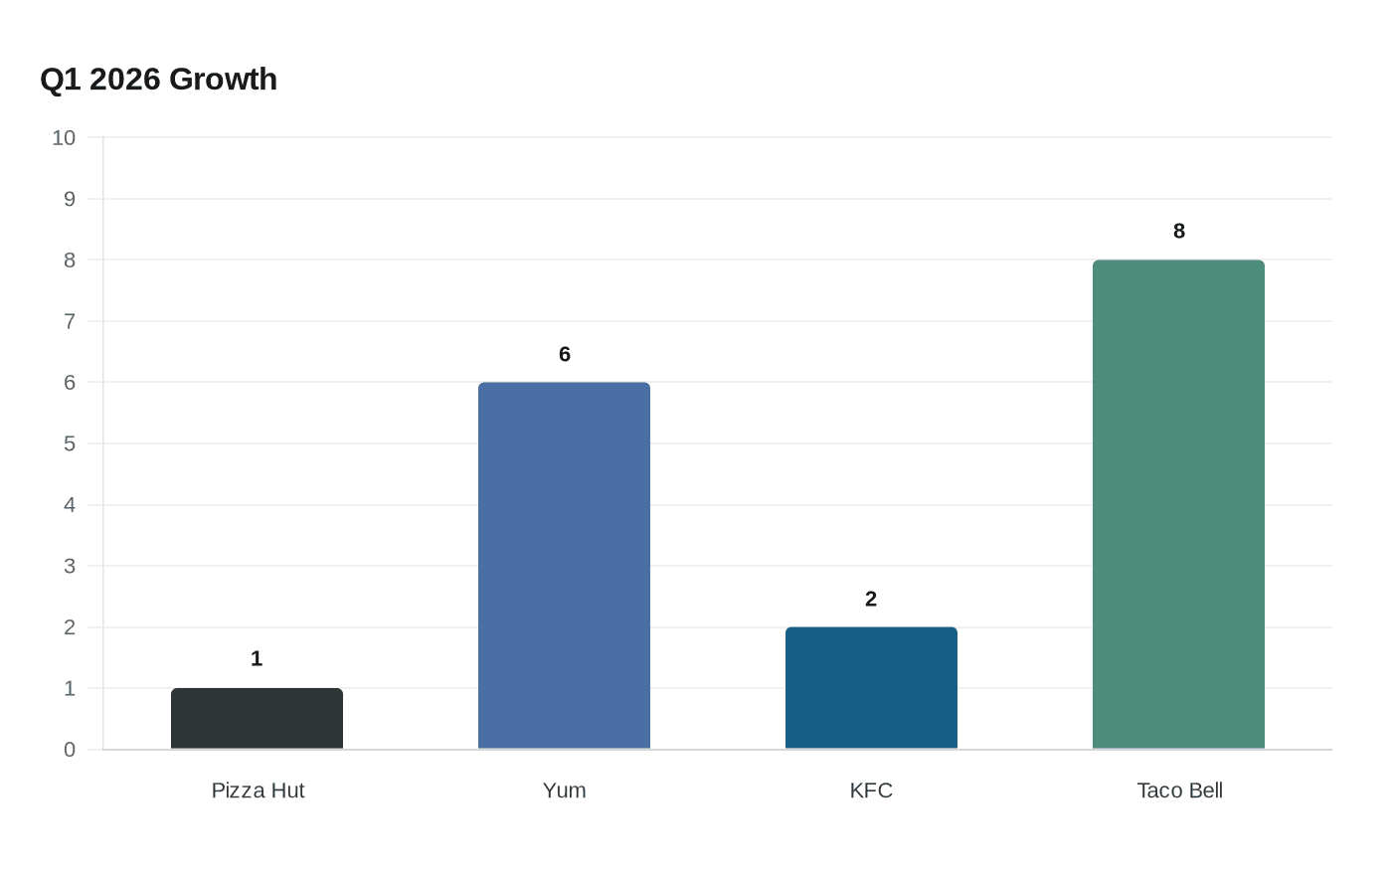Click data label 6 above Yum
This screenshot has width=1392, height=875.
(565, 354)
